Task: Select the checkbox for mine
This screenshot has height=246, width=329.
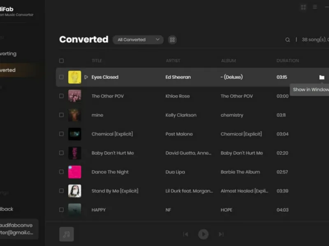Action: tap(61, 115)
